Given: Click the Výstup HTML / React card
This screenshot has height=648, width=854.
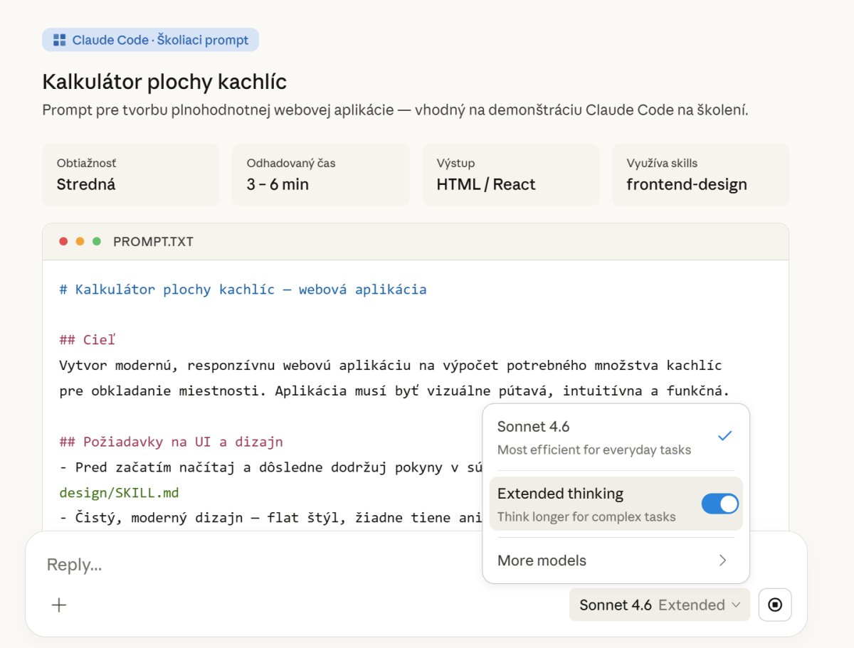Looking at the screenshot, I should (510, 175).
